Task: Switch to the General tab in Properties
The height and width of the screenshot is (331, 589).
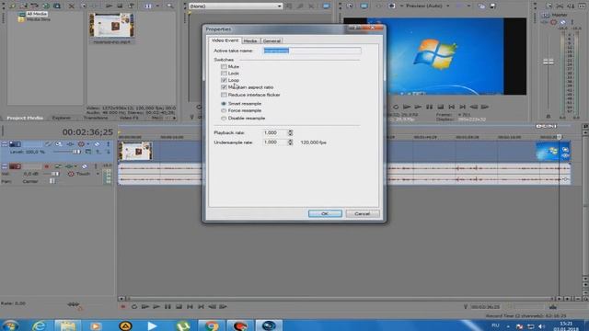Action: 271,40
